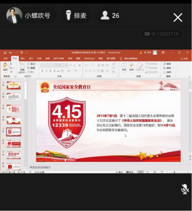The width and height of the screenshot is (192, 211).
Task: Toggle Italic formatting
Action: click(x=46, y=70)
